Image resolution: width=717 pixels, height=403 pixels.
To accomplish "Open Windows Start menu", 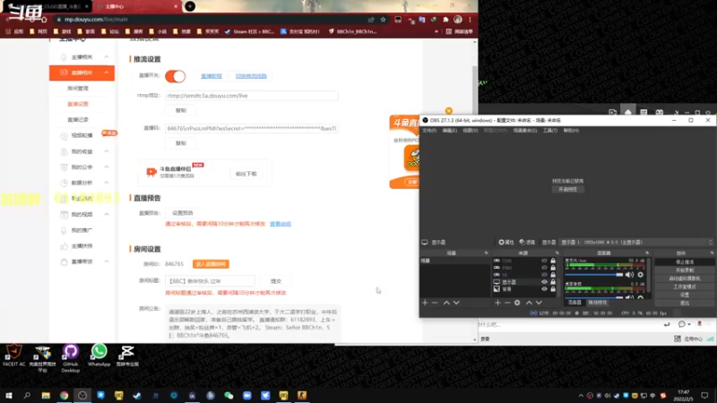I will [9, 395].
